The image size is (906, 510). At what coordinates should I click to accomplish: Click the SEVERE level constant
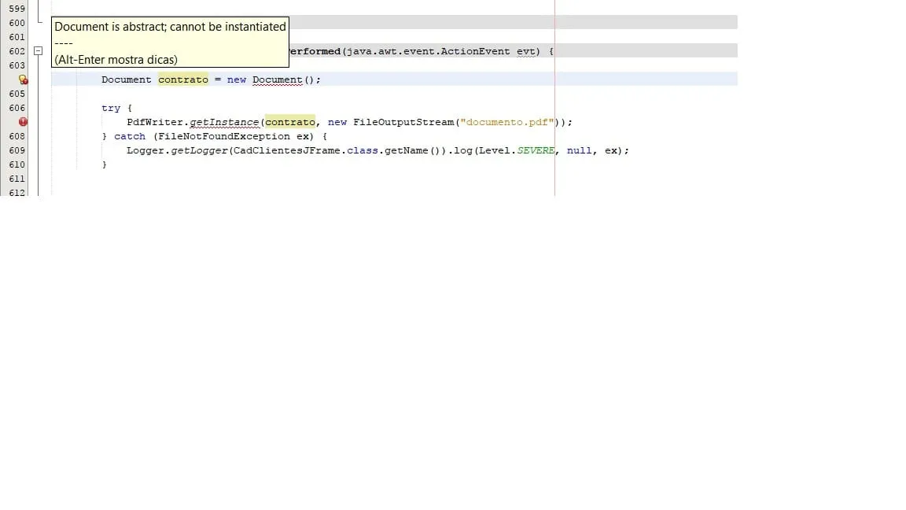coord(536,150)
